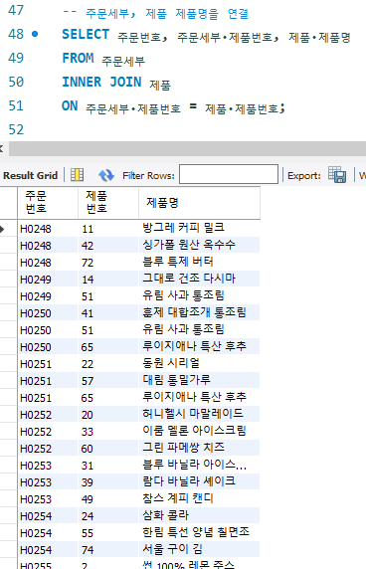This screenshot has width=366, height=569.
Task: Select the cell '동원 시리얼'
Action: pyautogui.click(x=199, y=363)
